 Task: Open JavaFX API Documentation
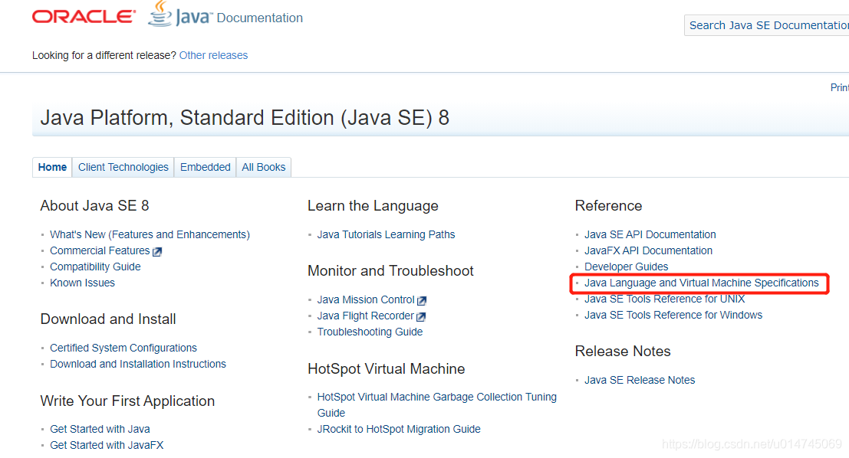pyautogui.click(x=648, y=251)
